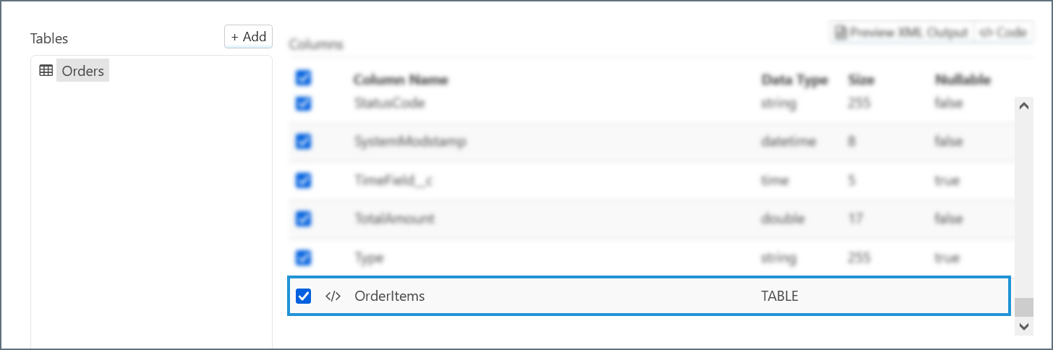The width and height of the screenshot is (1053, 350).
Task: Click the vertical scrollbar thumb
Action: coord(1023,307)
